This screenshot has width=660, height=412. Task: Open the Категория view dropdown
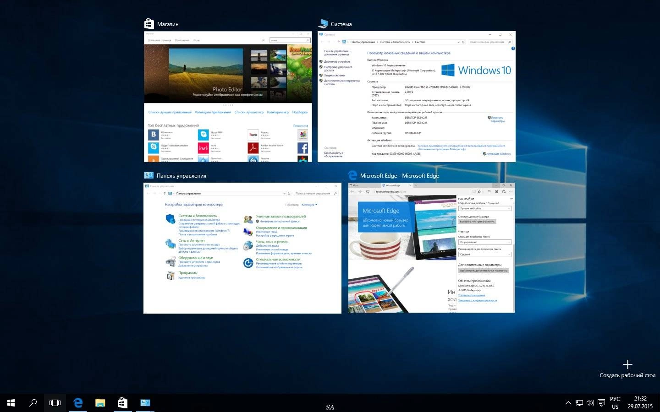pos(309,205)
